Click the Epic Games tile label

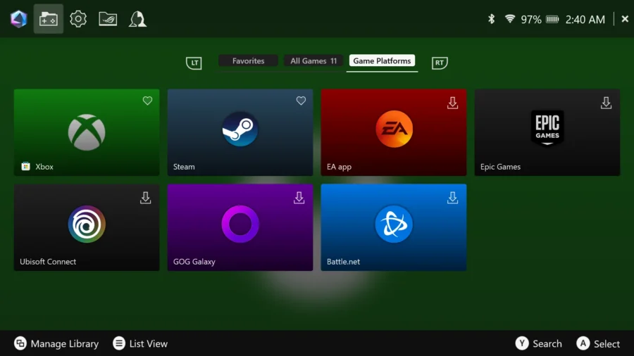500,167
